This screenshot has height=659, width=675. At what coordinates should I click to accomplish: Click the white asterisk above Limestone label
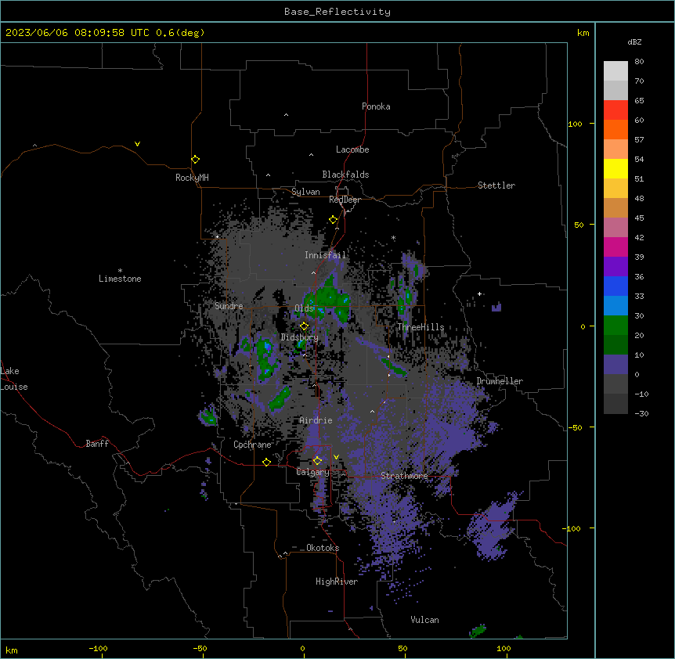point(120,271)
